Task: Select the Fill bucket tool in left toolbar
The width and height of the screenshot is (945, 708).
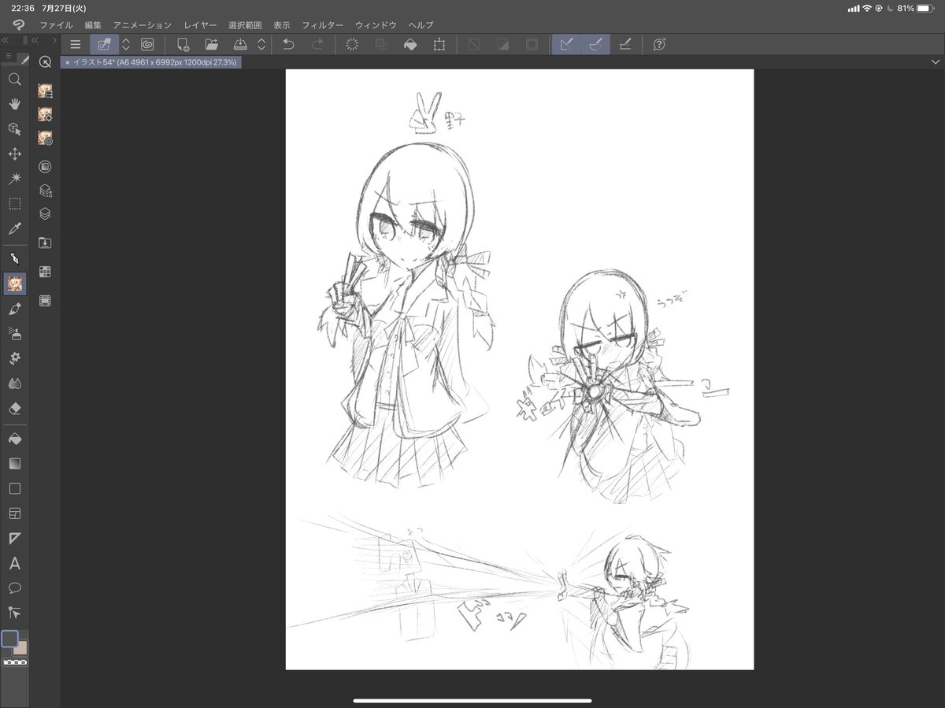Action: tap(14, 438)
